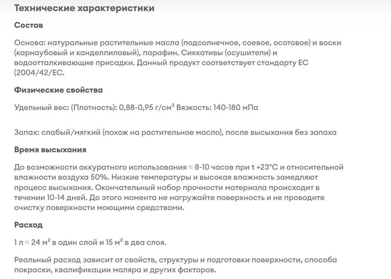The image size is (391, 279).
Task: Click the words карнаубовый и канделлиловый
Action: (77, 53)
